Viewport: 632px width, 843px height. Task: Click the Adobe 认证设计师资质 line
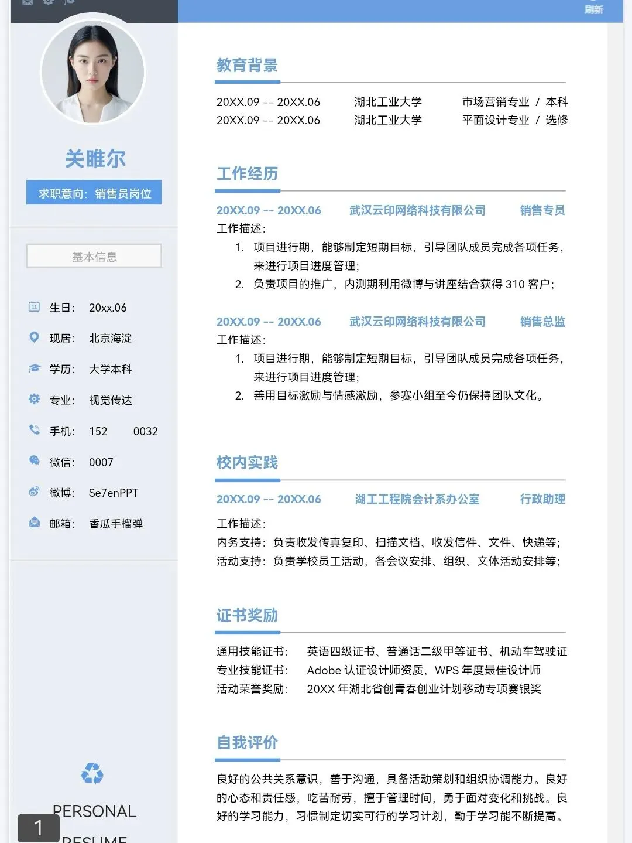coord(424,670)
